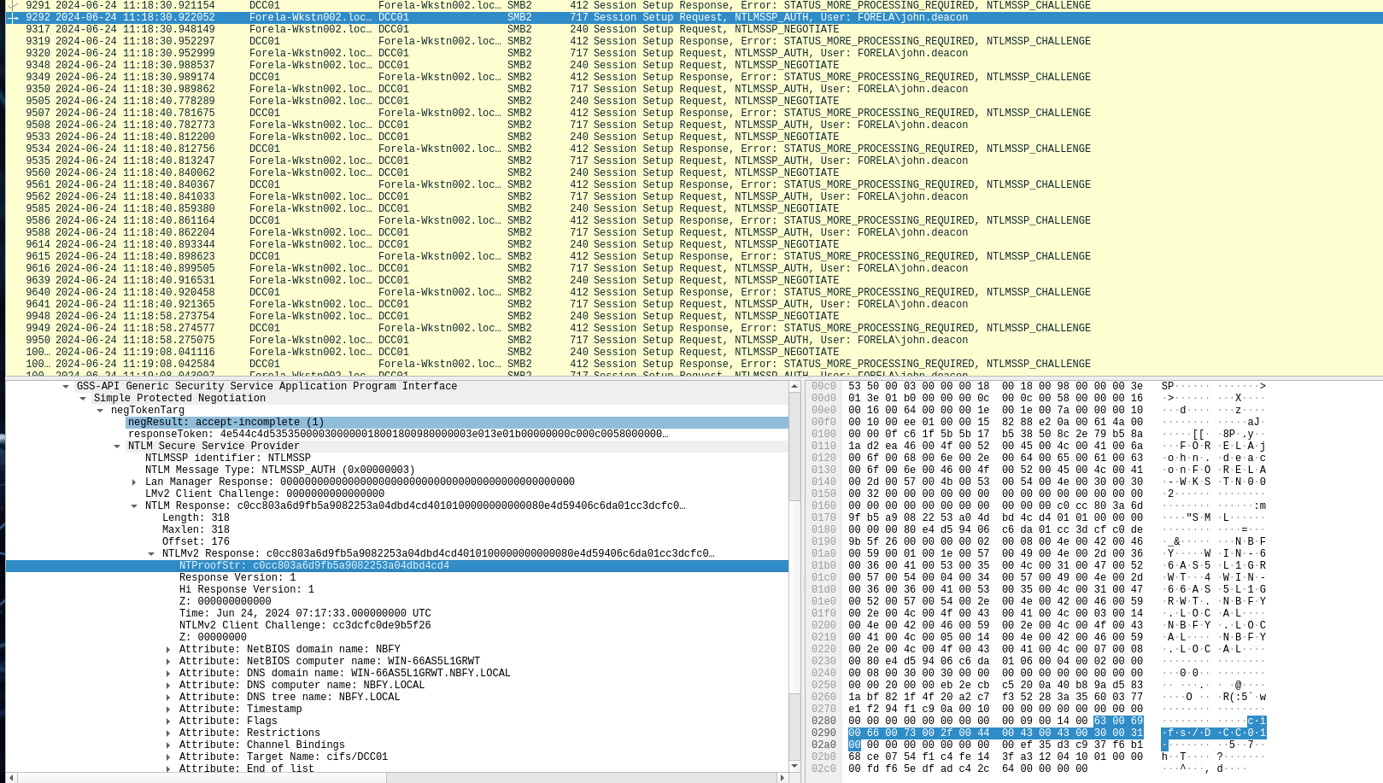Expand Attribute Target Name cifs/DCC01
The height and width of the screenshot is (783, 1383).
tap(168, 757)
